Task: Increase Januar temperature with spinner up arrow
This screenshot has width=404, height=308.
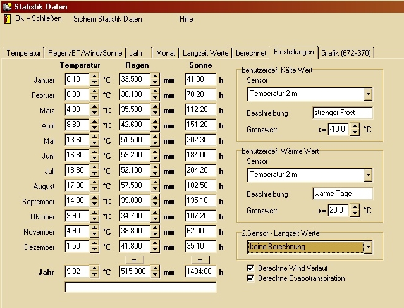Action: [94, 77]
